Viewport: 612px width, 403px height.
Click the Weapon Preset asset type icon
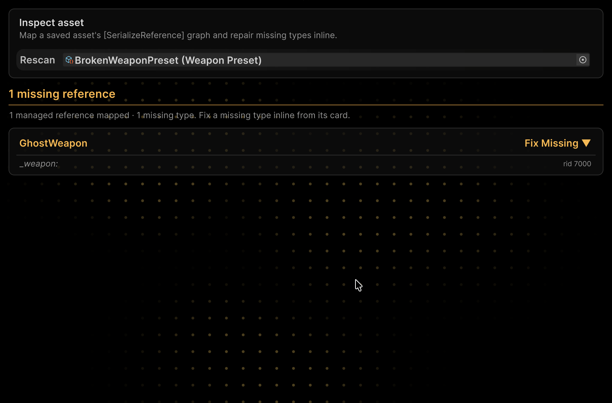click(69, 60)
